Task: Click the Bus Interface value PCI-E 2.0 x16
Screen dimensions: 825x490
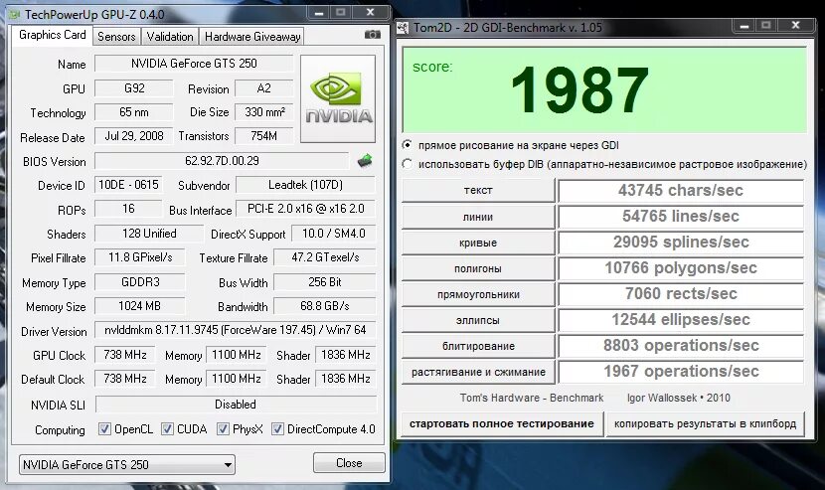Action: 306,209
